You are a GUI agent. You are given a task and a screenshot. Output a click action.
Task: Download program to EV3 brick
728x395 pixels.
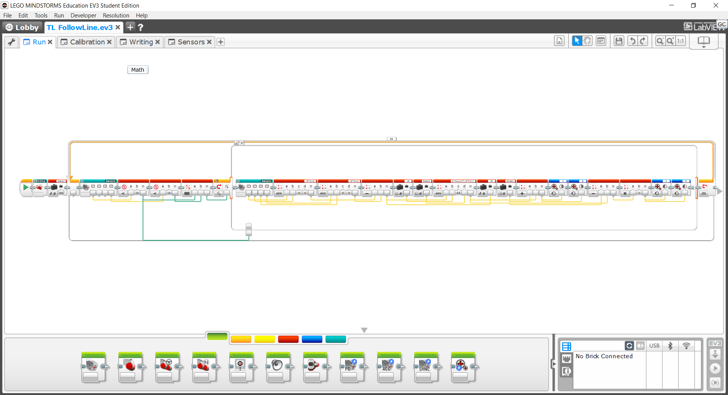coord(715,354)
